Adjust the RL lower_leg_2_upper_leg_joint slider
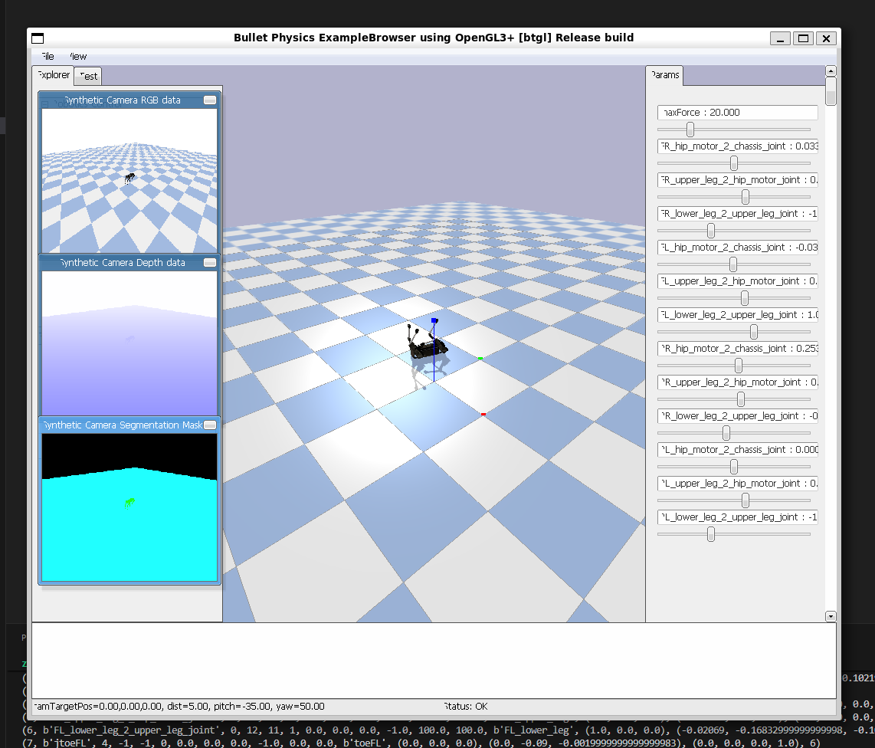The image size is (875, 748). pos(711,534)
